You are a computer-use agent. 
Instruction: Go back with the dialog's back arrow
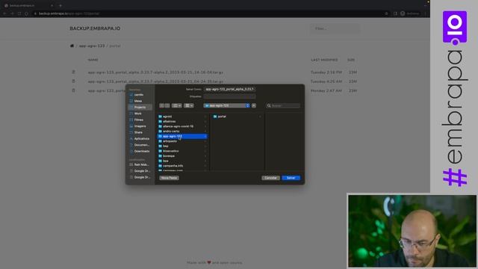tap(162, 105)
